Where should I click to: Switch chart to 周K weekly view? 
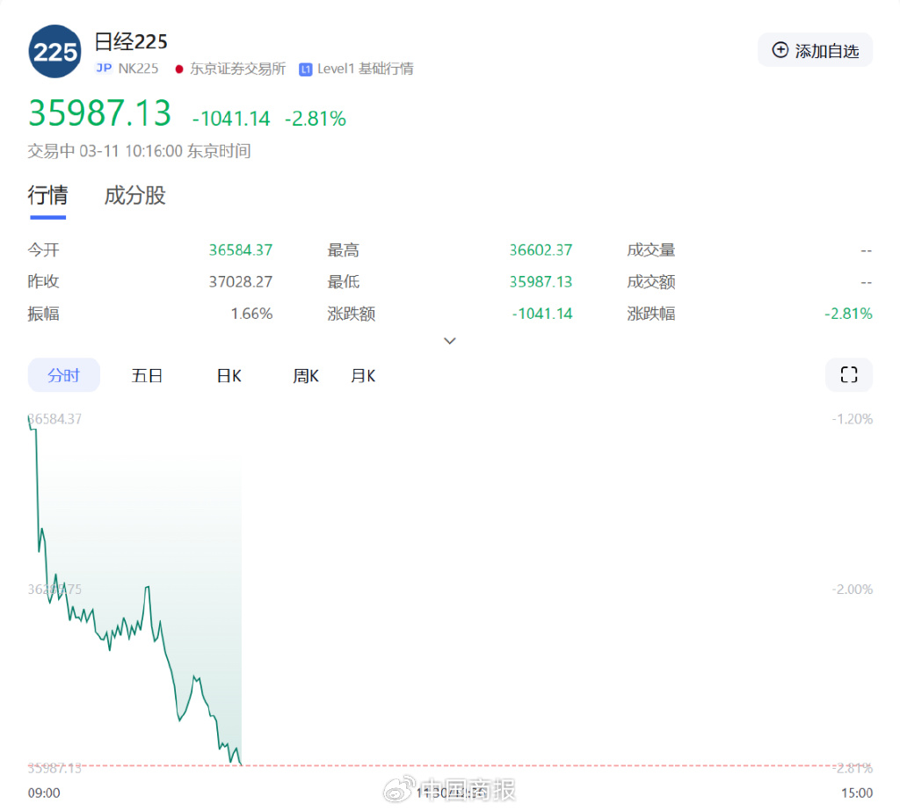pos(305,375)
